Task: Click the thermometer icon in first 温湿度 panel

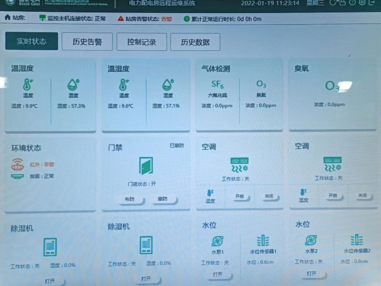Action: point(27,85)
